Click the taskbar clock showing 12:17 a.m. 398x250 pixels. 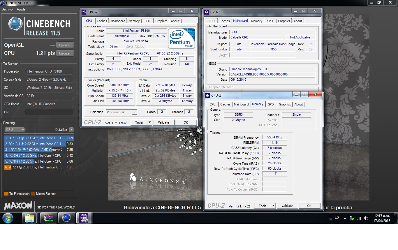[382, 218]
